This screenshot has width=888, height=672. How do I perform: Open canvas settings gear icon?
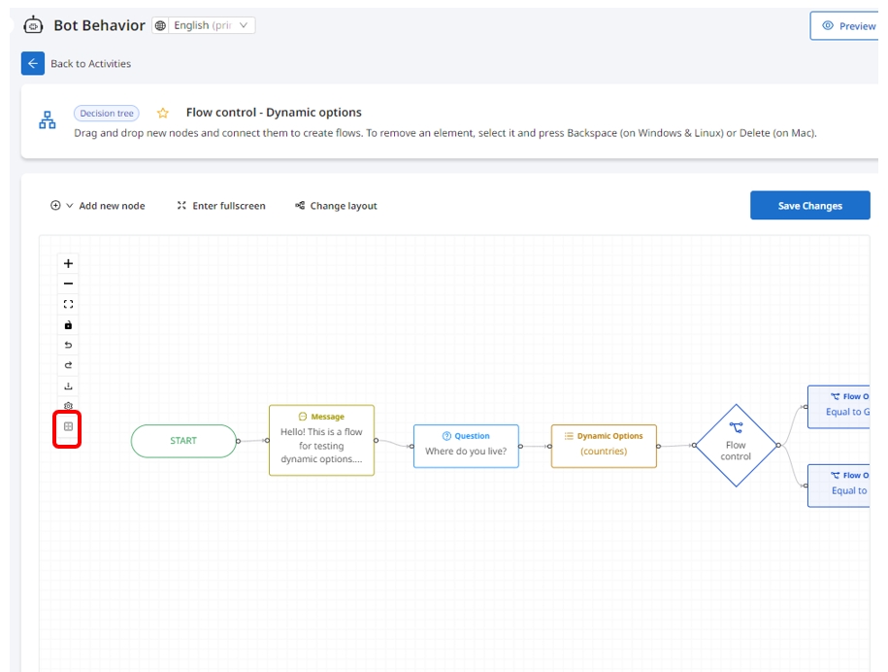(x=68, y=406)
